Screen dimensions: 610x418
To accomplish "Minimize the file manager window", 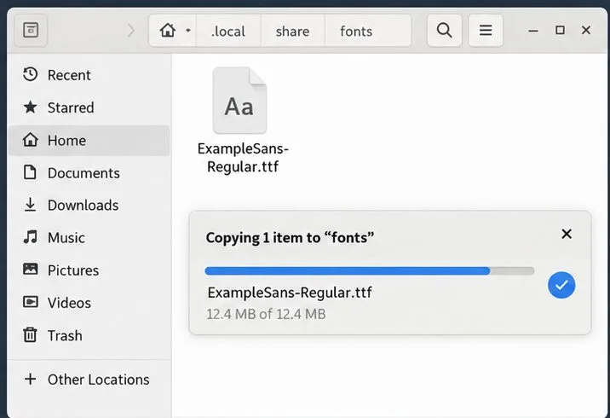I will coord(533,31).
